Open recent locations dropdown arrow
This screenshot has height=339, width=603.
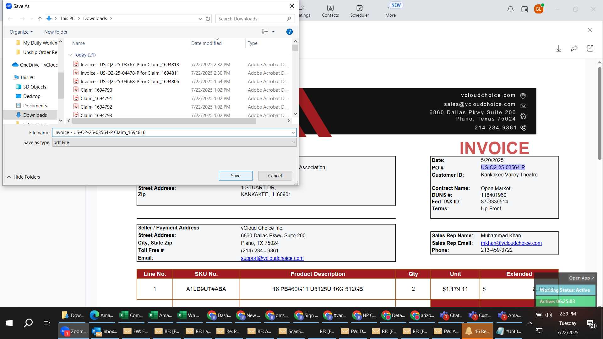31,19
